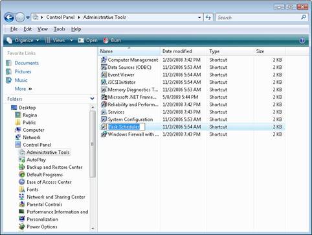Open the File menu
Screen dimensions: 312x235
click(x=14, y=29)
